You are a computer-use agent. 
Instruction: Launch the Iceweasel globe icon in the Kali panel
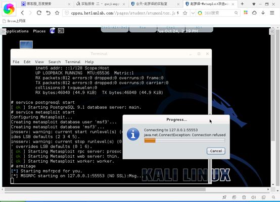53,31
